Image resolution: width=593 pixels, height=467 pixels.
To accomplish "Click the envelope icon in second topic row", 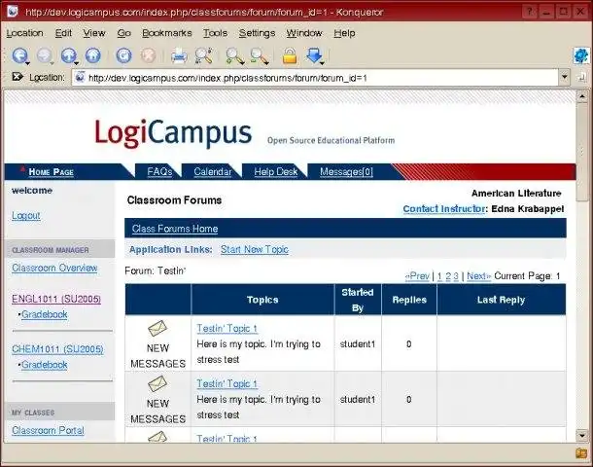I will [157, 383].
